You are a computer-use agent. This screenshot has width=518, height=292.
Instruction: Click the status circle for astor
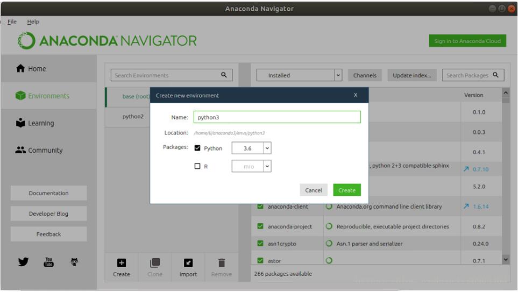(329, 260)
